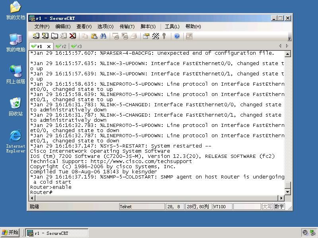Screen dimensions: 318x238
Task: Click r1 - SecureCRT taskbar button
Action: 57,233
